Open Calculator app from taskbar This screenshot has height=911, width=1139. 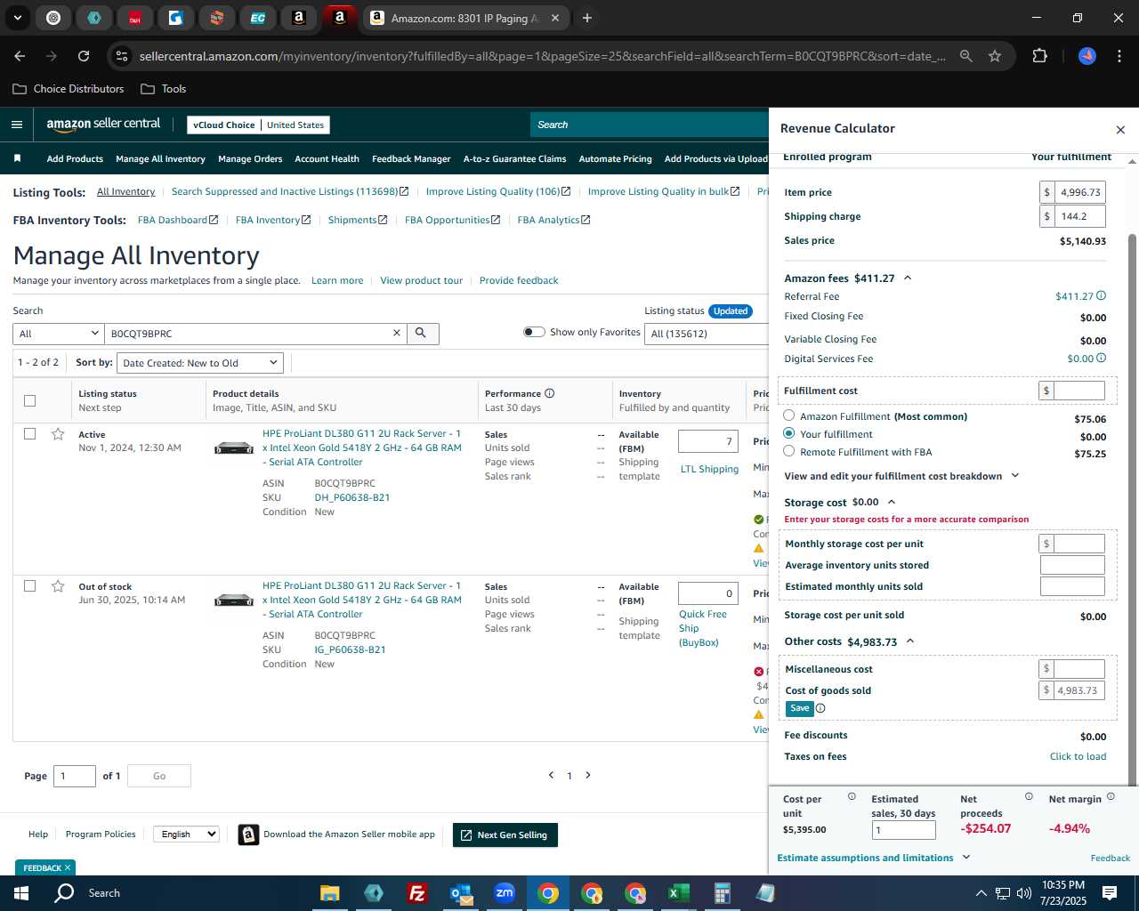[722, 893]
